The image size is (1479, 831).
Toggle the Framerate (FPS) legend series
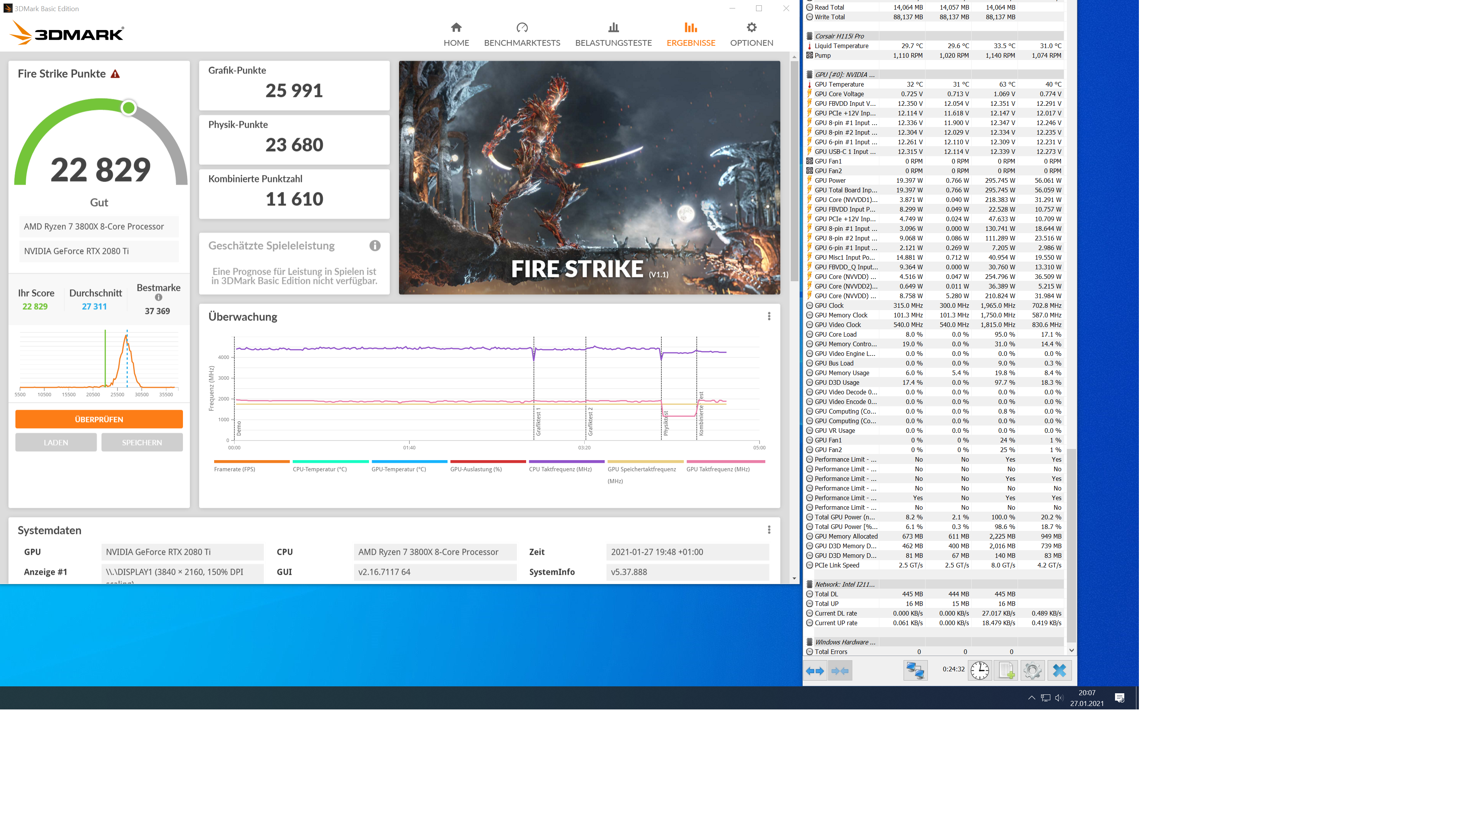[234, 469]
